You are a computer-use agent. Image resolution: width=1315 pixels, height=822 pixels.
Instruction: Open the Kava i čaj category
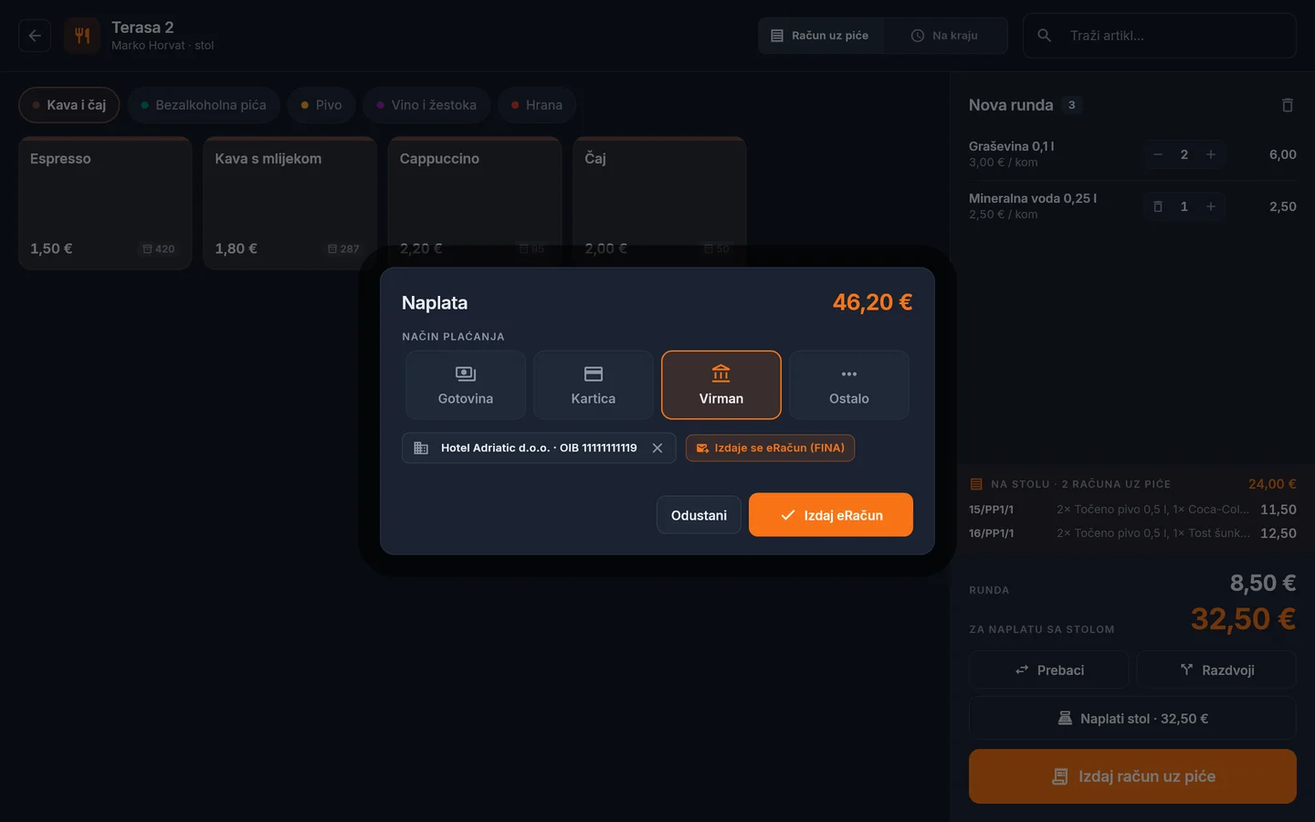coord(69,105)
